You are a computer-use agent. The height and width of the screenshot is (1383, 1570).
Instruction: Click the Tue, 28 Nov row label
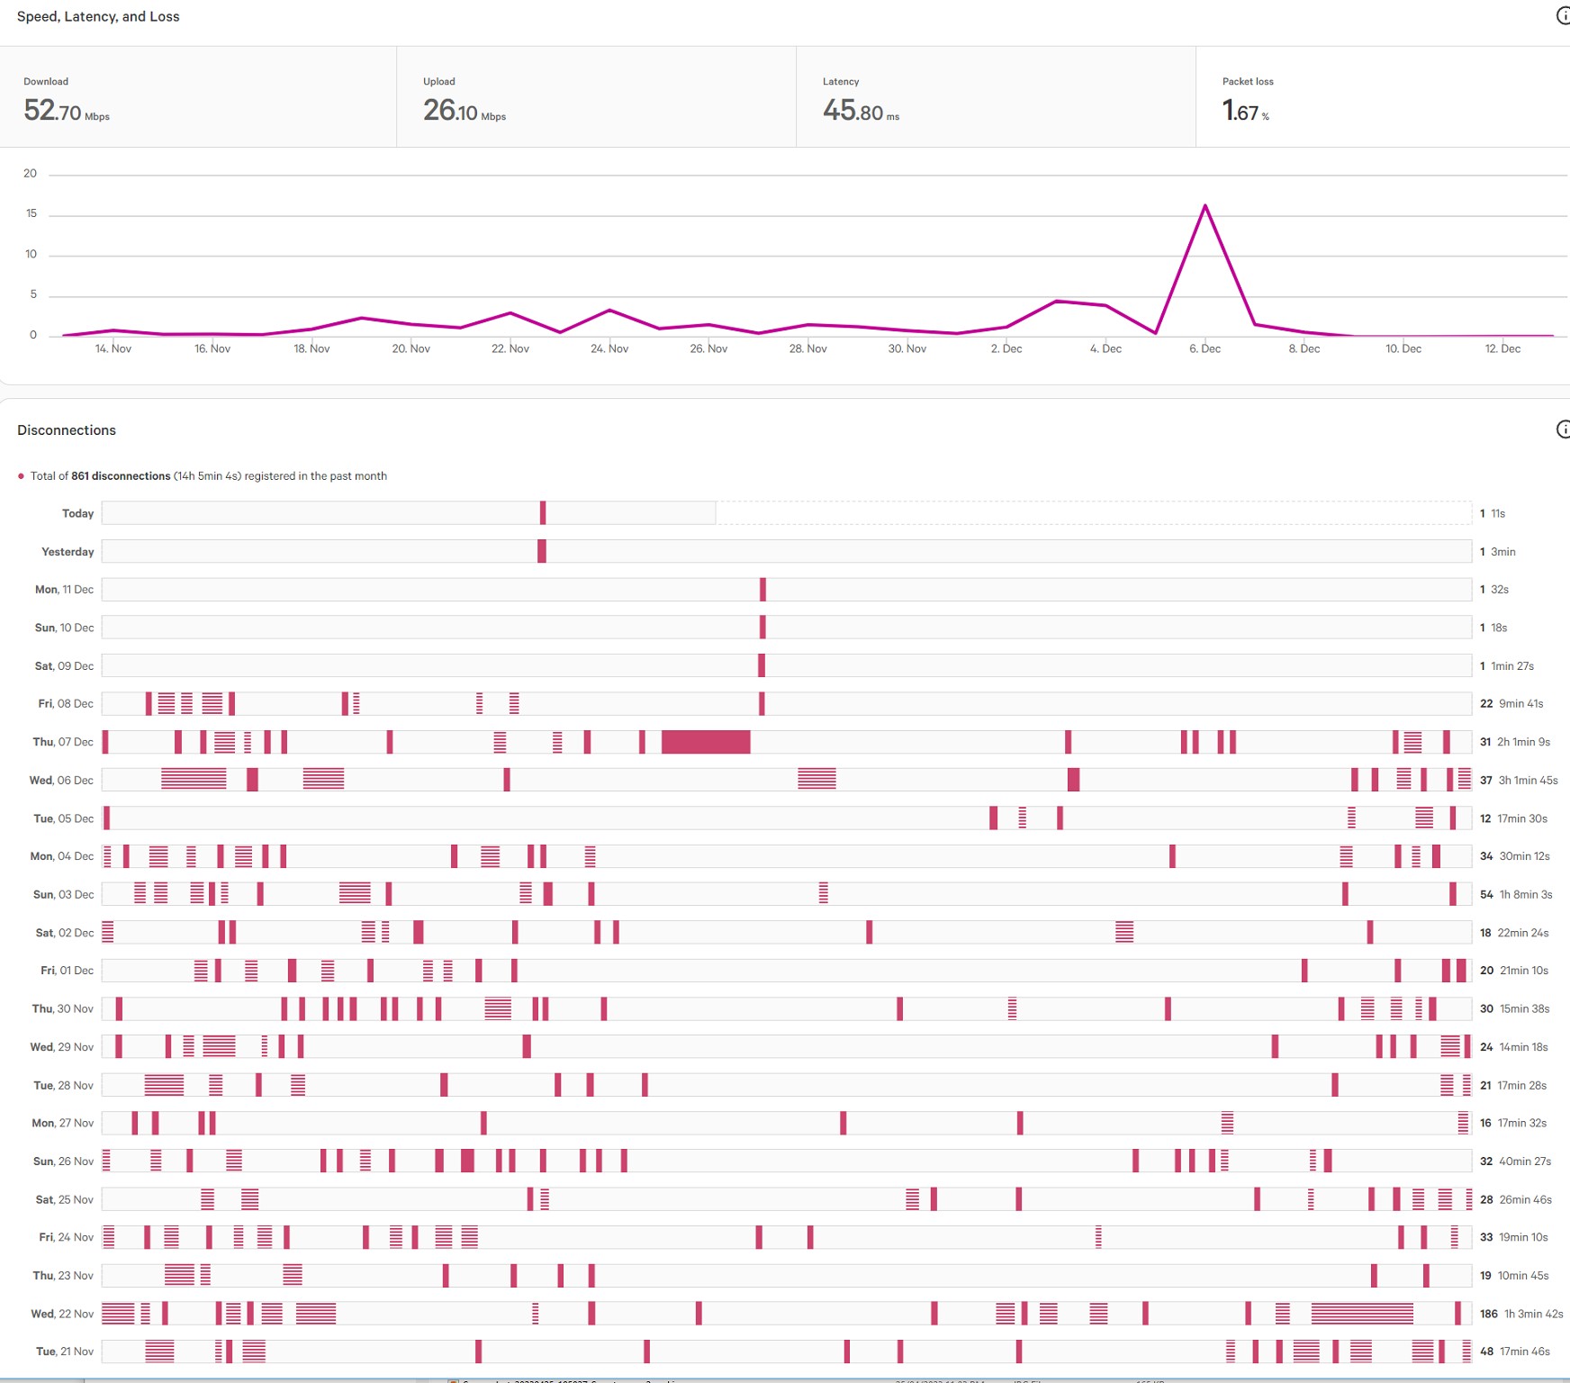click(64, 1085)
